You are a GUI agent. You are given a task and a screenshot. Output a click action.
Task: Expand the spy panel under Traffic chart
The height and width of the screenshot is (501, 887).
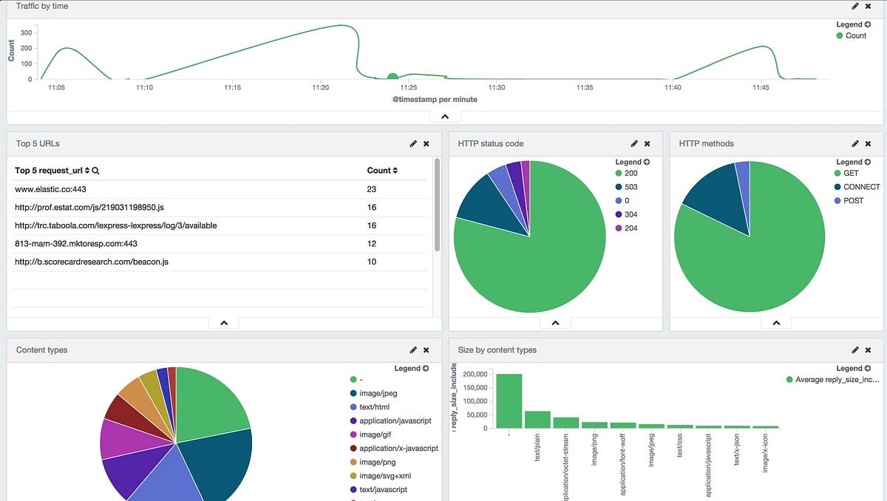click(445, 117)
